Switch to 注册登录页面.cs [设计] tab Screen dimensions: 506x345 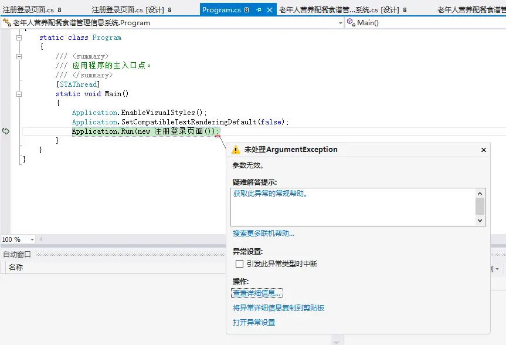(128, 10)
